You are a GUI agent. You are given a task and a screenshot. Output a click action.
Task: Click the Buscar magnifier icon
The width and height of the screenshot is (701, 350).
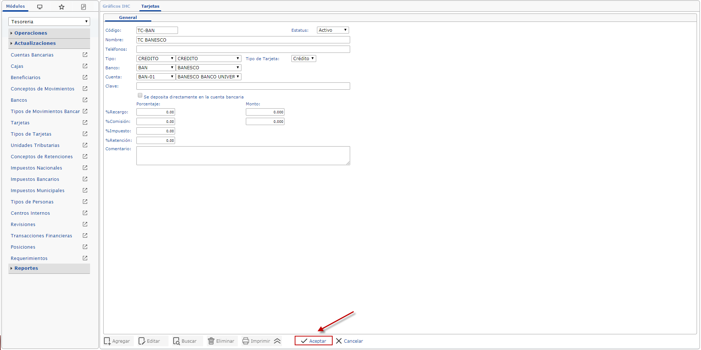pyautogui.click(x=177, y=341)
